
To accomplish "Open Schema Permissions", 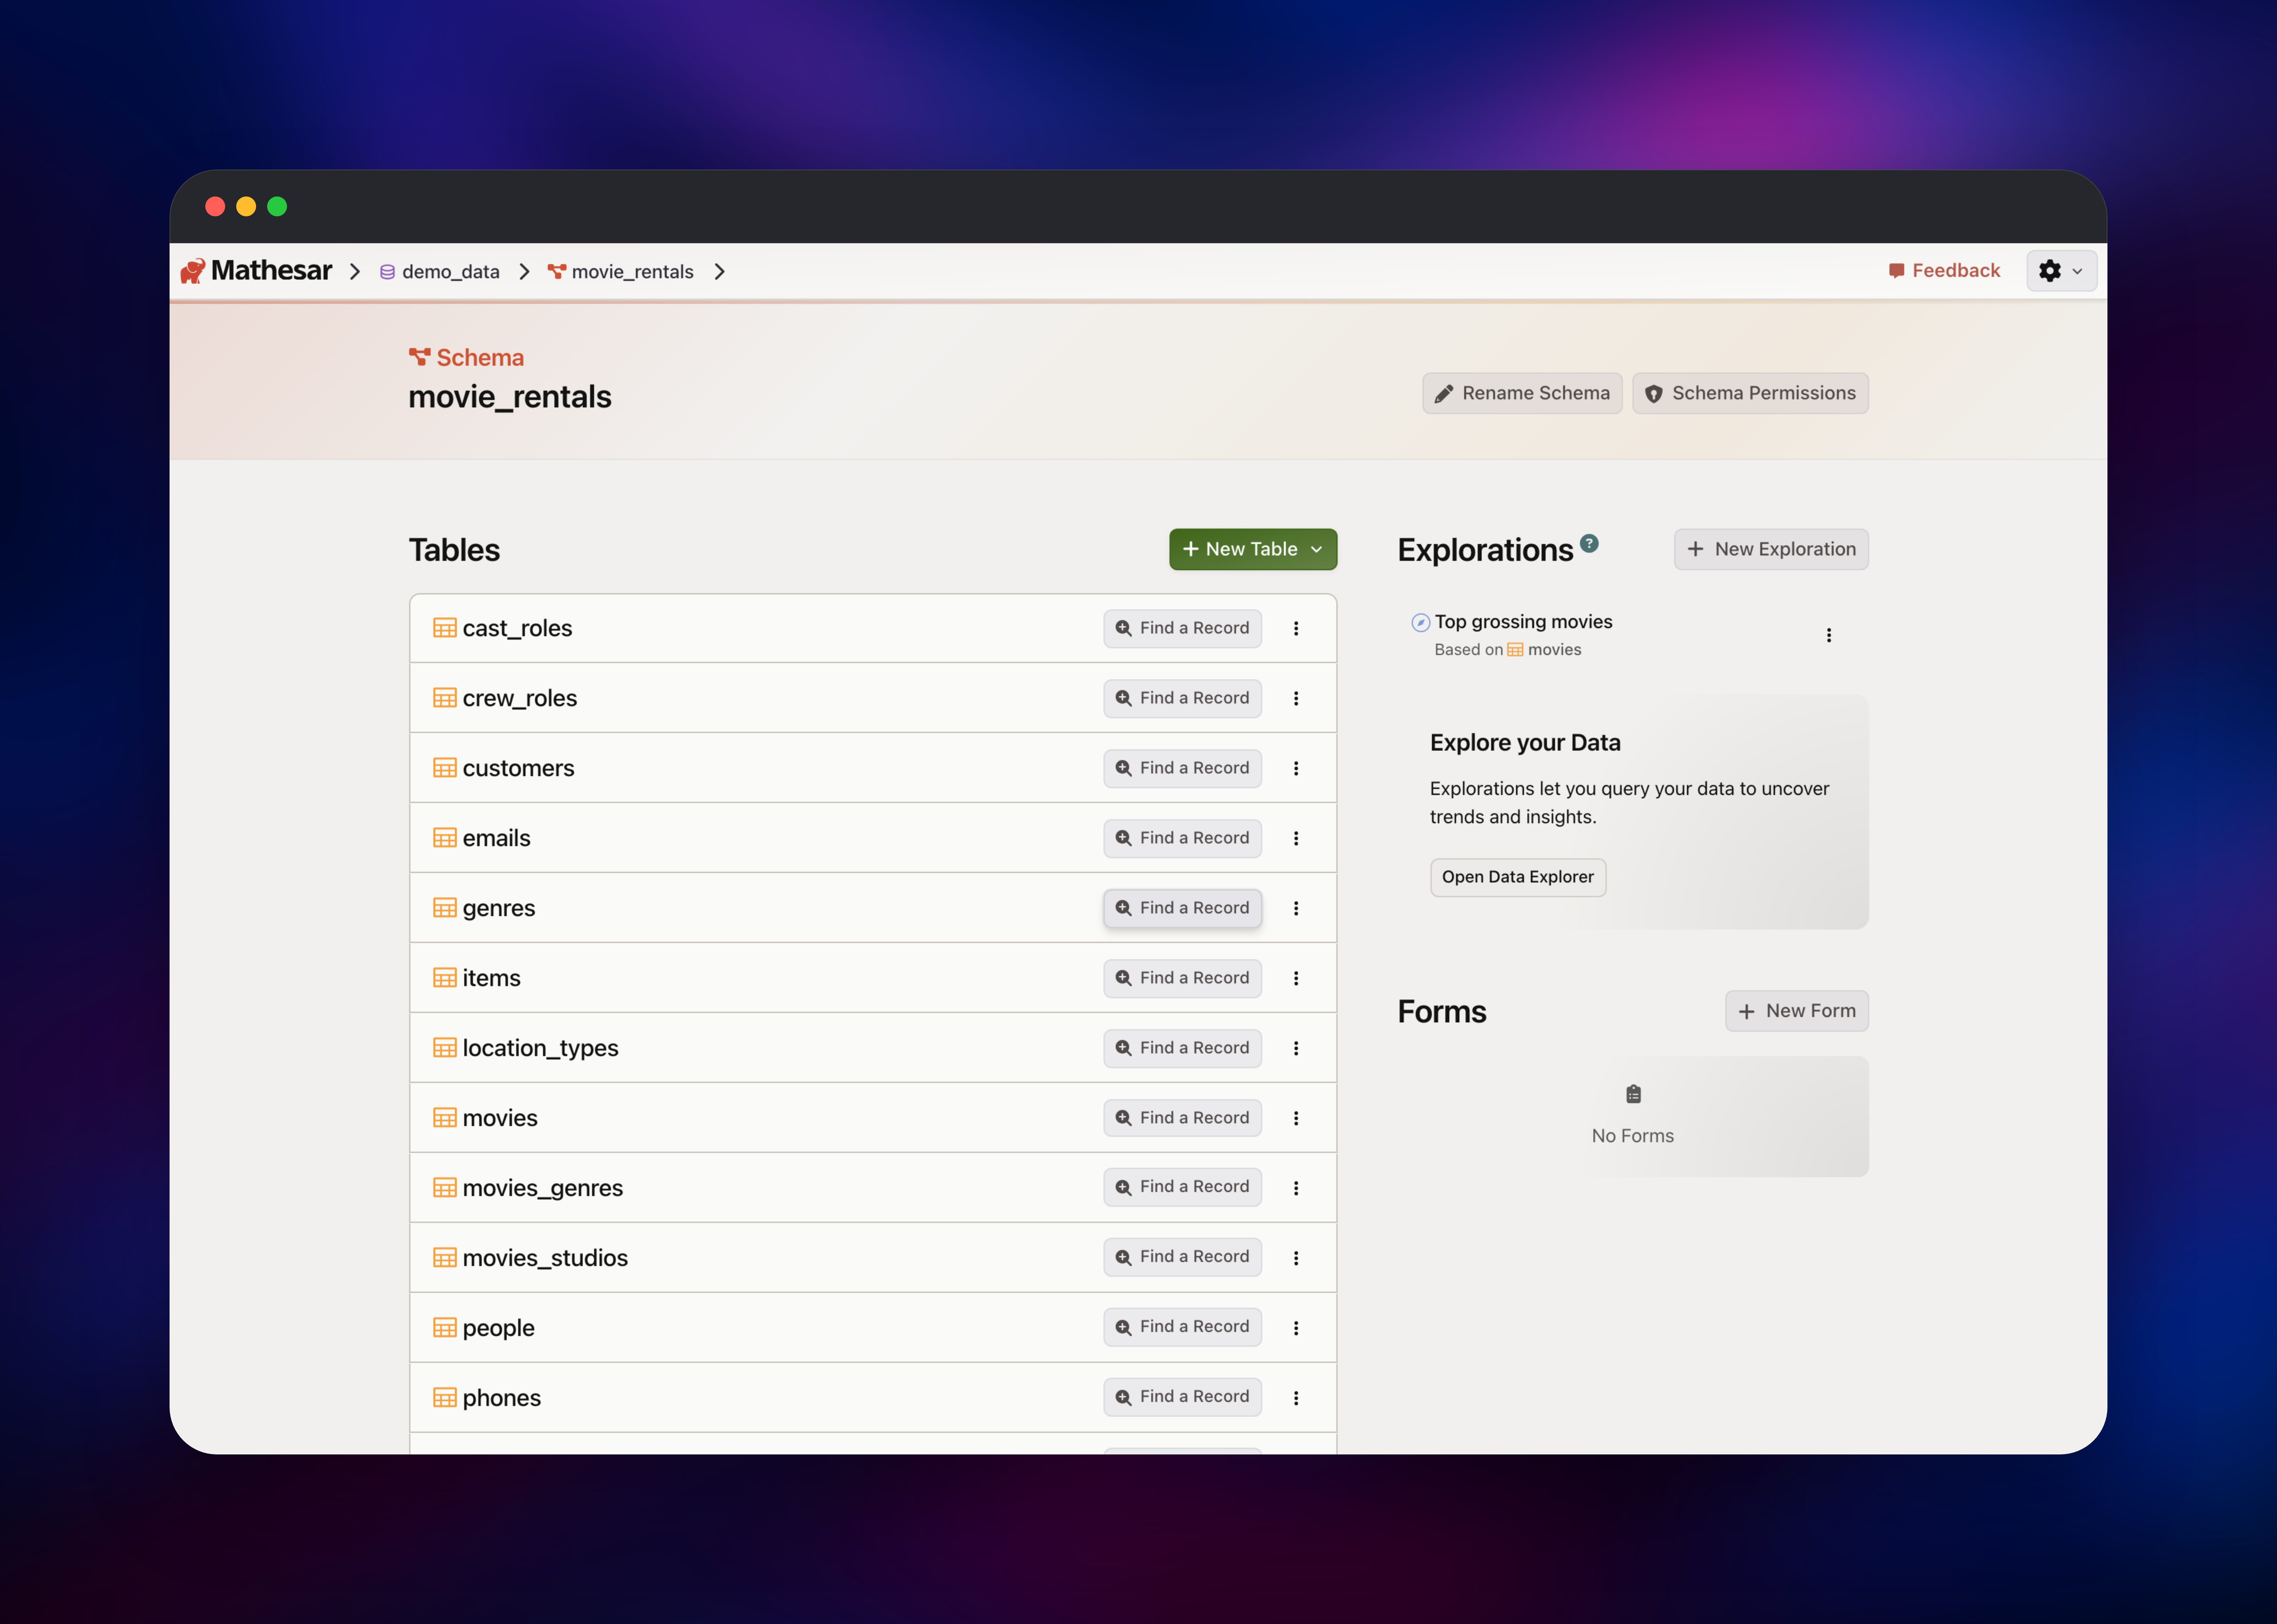I will click(1750, 393).
